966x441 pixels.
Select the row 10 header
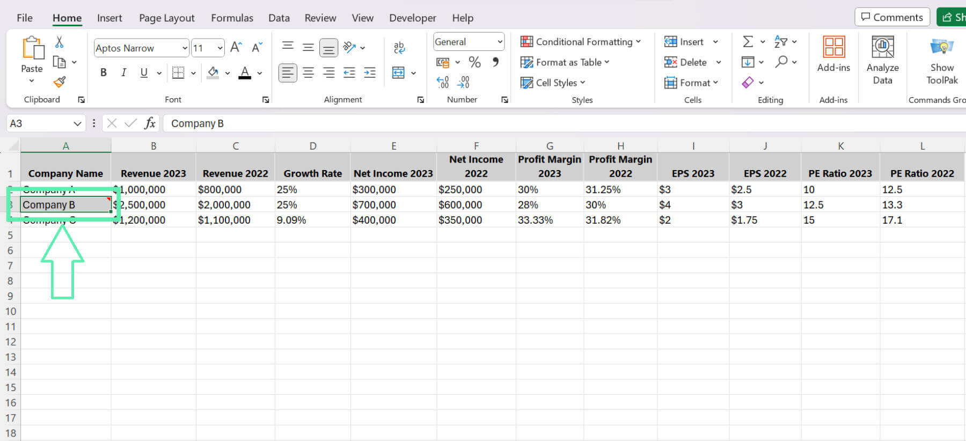(x=10, y=311)
